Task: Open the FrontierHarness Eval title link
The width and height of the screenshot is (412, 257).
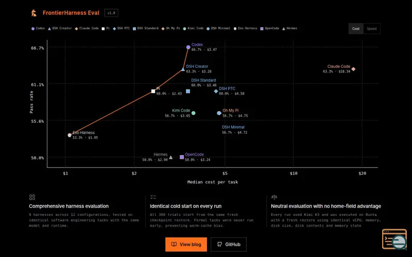Action: 71,13
